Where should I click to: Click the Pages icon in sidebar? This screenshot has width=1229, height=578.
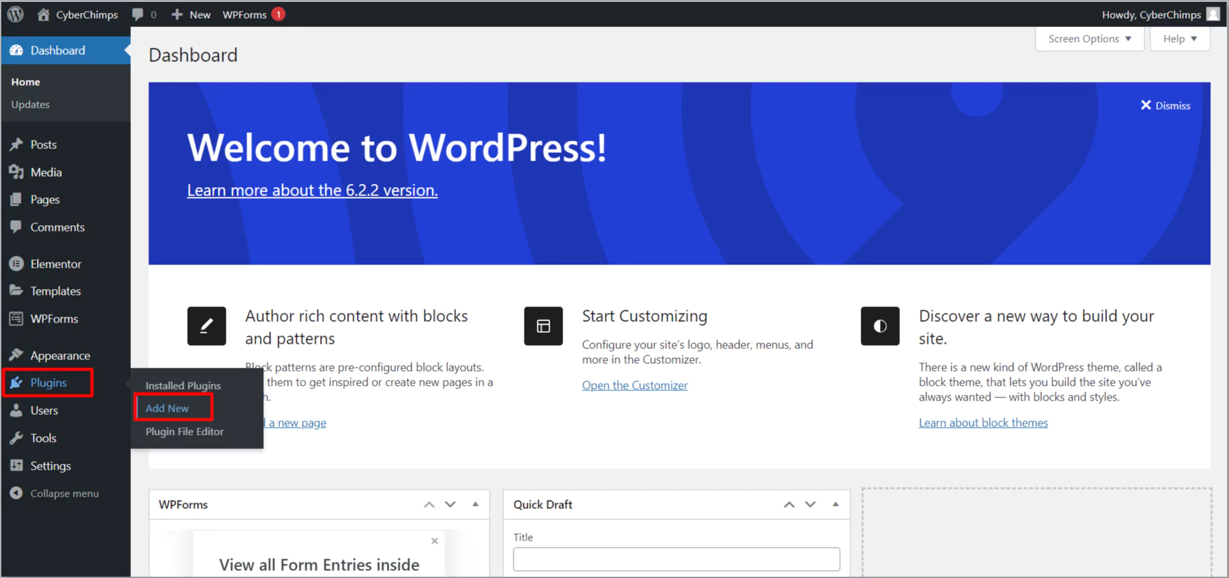pyautogui.click(x=16, y=199)
